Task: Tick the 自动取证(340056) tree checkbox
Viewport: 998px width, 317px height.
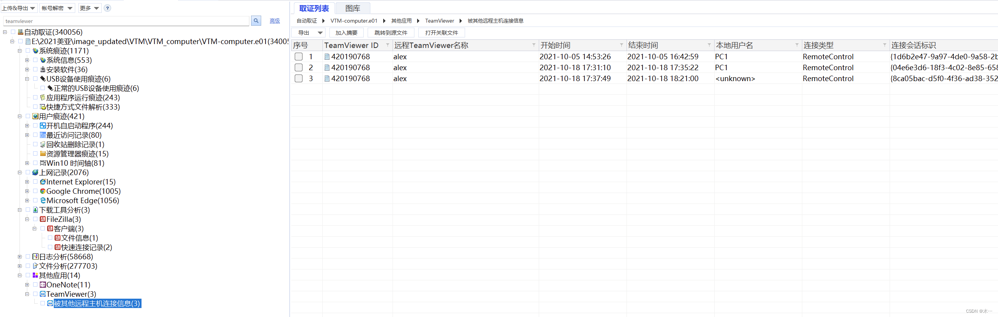Action: [x=13, y=32]
